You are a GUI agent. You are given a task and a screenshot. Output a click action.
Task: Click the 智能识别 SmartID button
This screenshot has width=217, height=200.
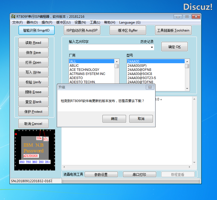coord(36,30)
